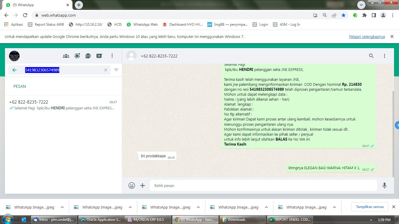Screen dimensions: 399x224
Task: Switch to the Downloads folder taskbar window
Action: (242, 220)
